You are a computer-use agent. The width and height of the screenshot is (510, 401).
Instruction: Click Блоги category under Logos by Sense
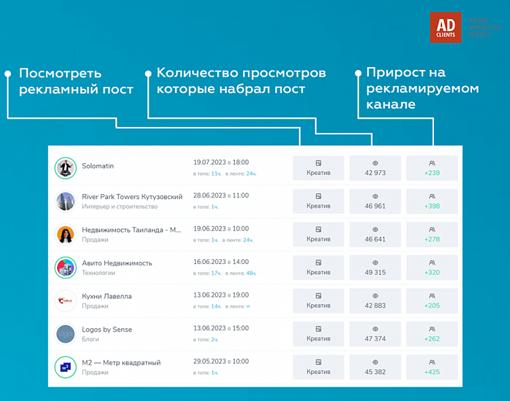click(x=90, y=339)
